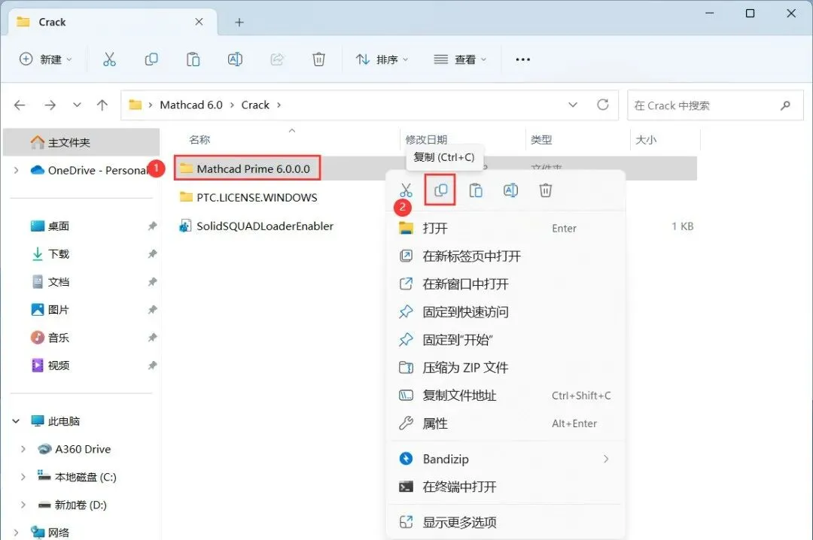The image size is (813, 540).
Task: Open the 新建 (New) dropdown
Action: tap(46, 59)
